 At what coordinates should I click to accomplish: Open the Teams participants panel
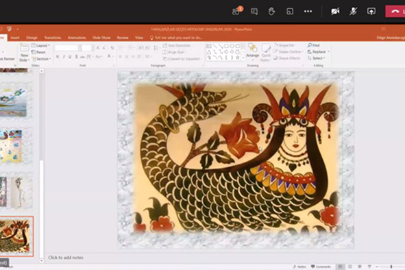pos(236,11)
